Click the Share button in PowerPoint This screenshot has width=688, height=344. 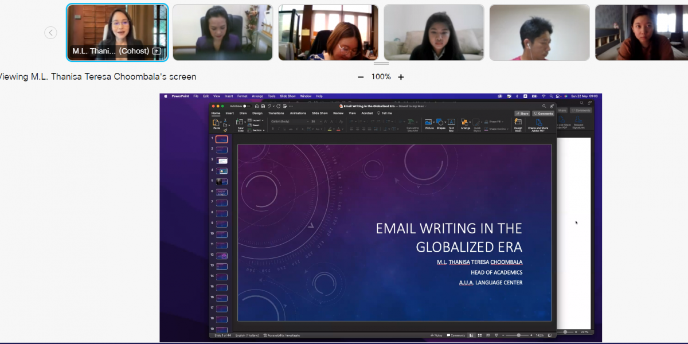[522, 114]
